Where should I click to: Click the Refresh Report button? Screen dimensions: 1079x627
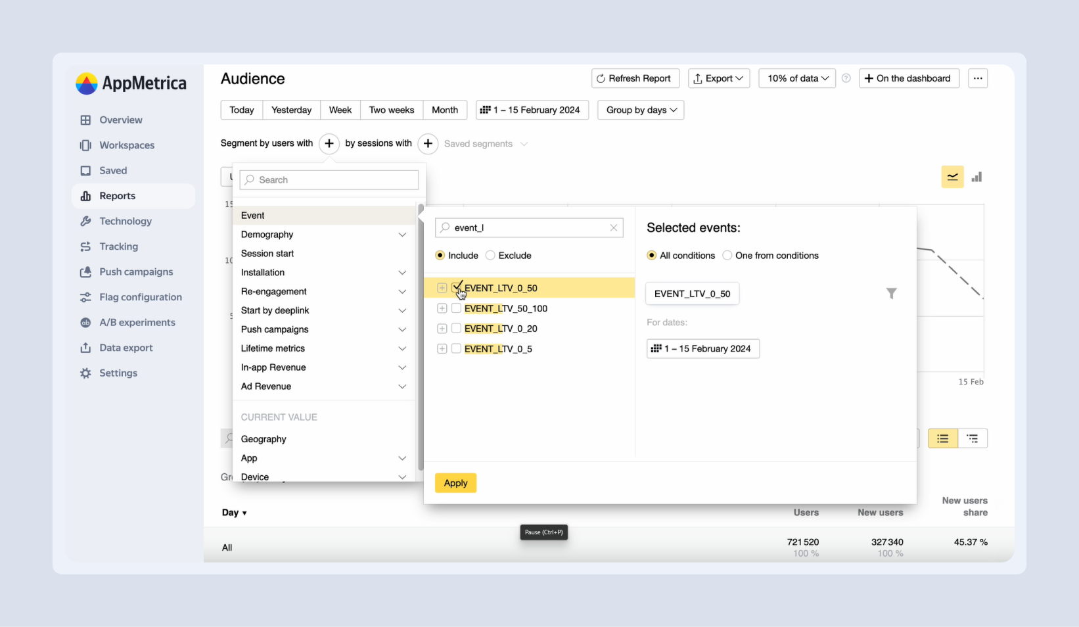coord(633,78)
